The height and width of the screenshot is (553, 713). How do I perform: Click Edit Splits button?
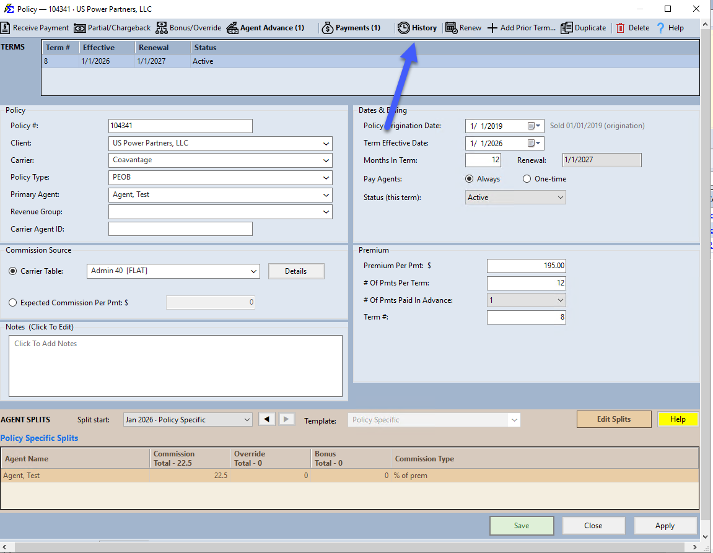(614, 419)
